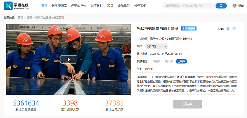Viewport: 247px width, 118px height.
Task: Click the 首页 breadcrumb link
Action: click(x=20, y=18)
